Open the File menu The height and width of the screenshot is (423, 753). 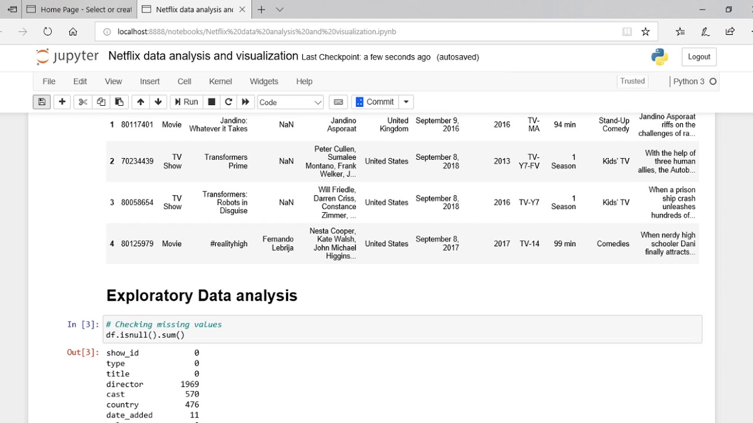pyautogui.click(x=49, y=81)
